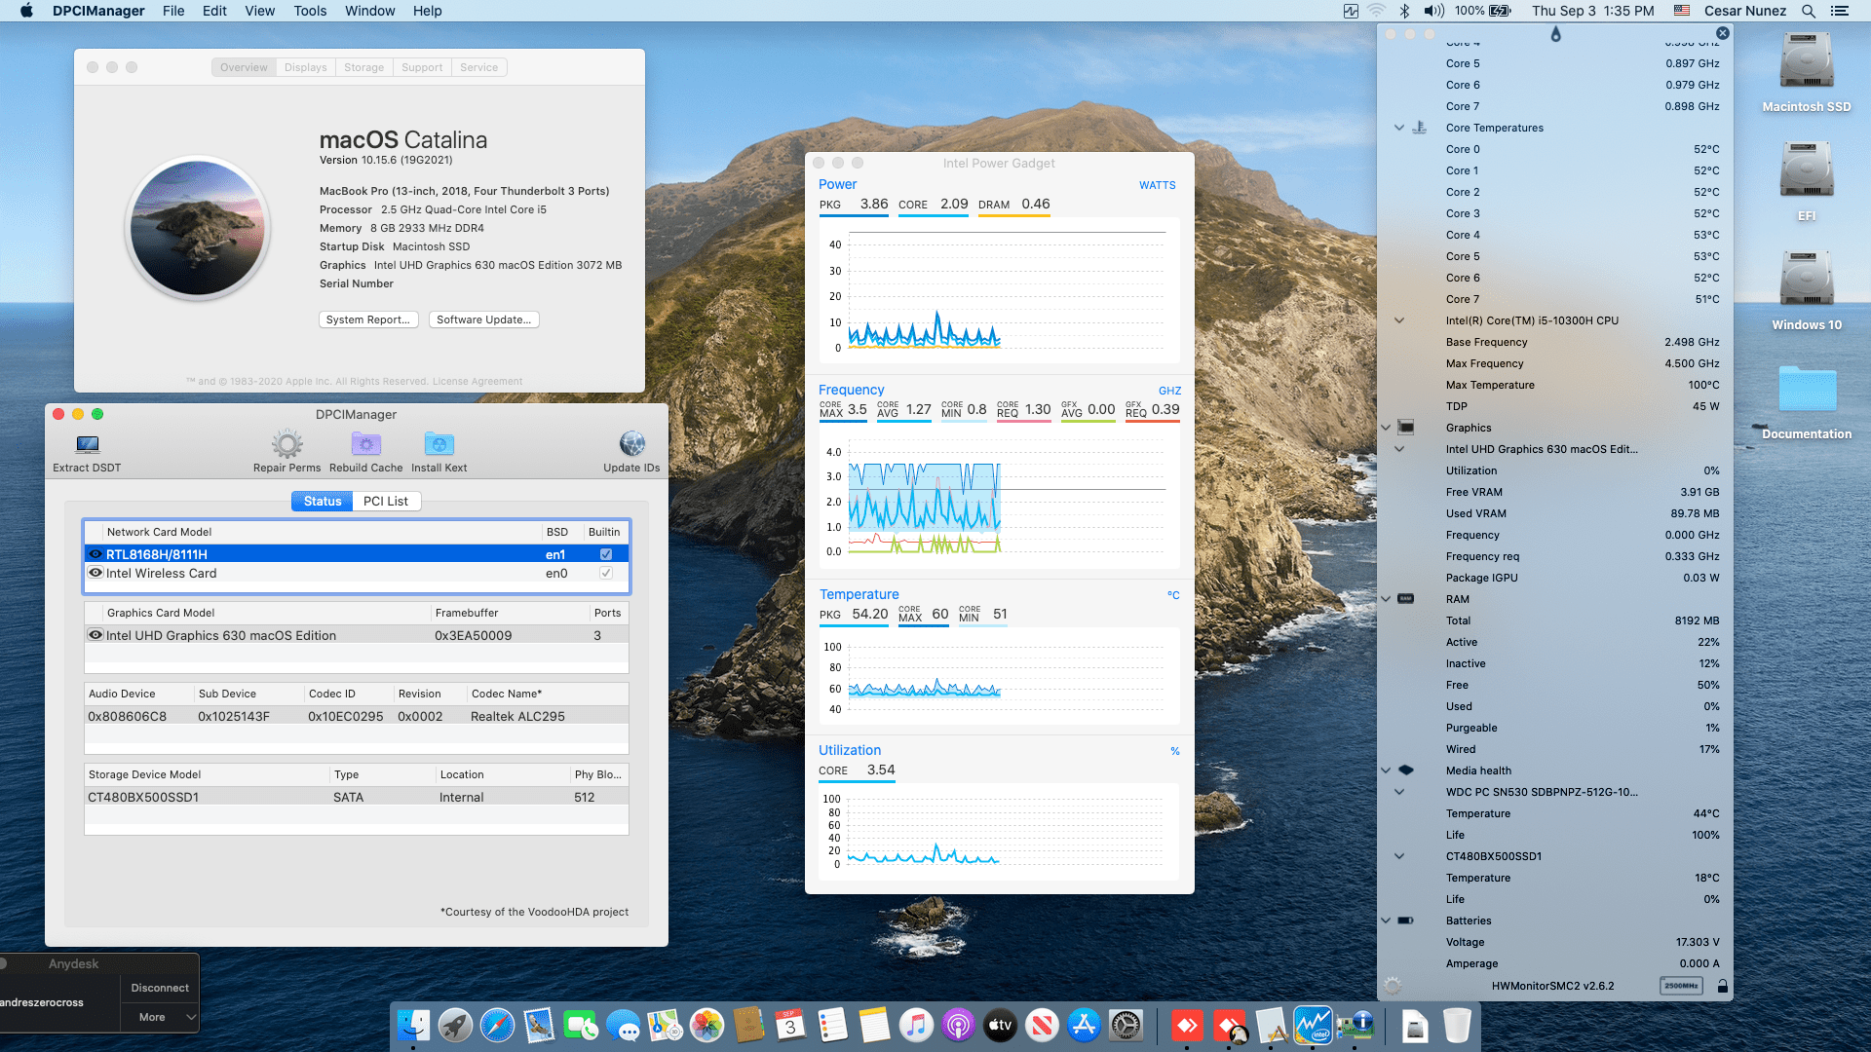The height and width of the screenshot is (1052, 1871).
Task: Click the Service tab in About This Mac
Action: (x=478, y=67)
